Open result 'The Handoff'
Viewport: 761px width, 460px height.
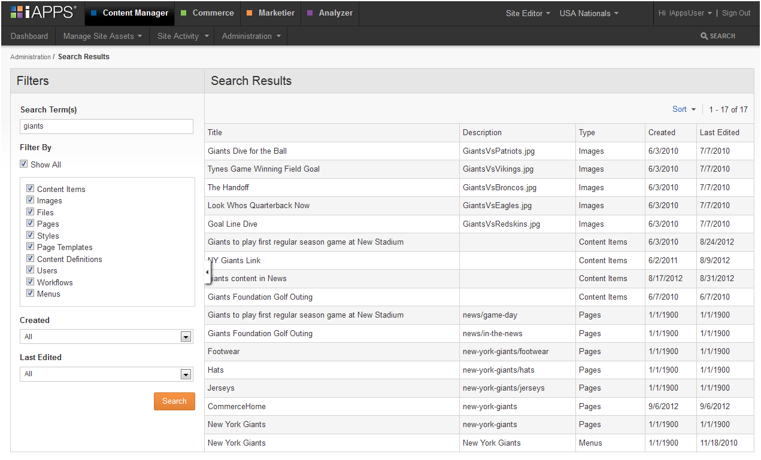(228, 188)
